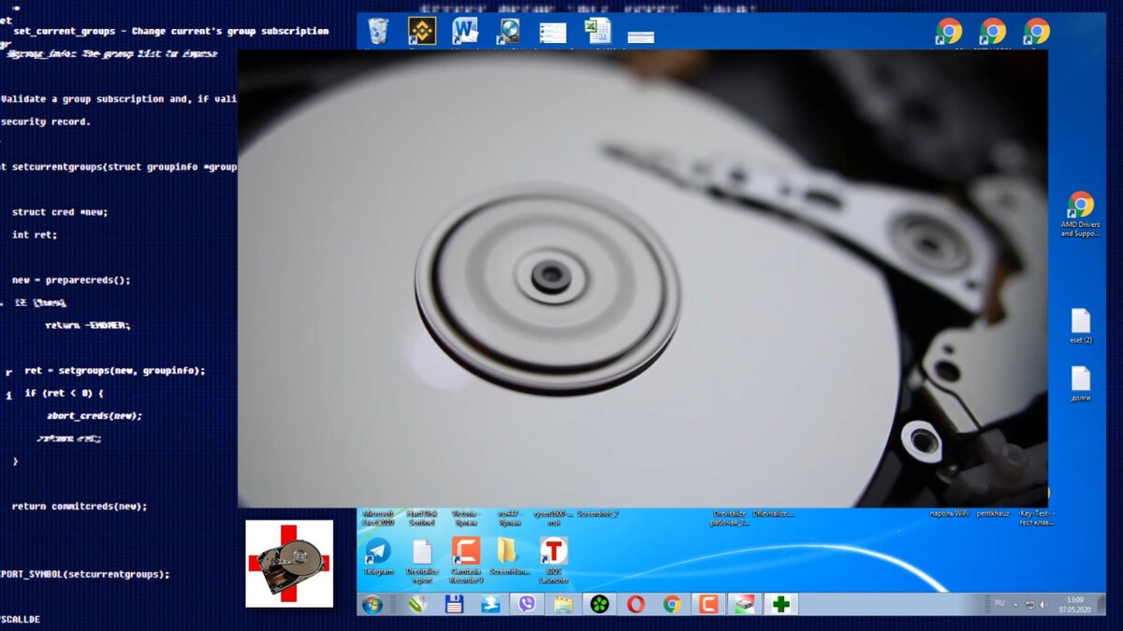This screenshot has height=631, width=1123.
Task: Open the green-eyed black icon in taskbar
Action: click(600, 604)
